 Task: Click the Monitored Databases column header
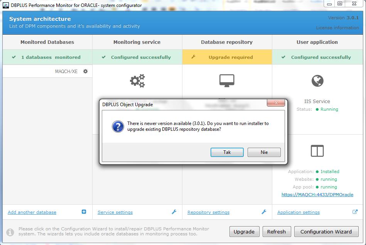click(47, 42)
